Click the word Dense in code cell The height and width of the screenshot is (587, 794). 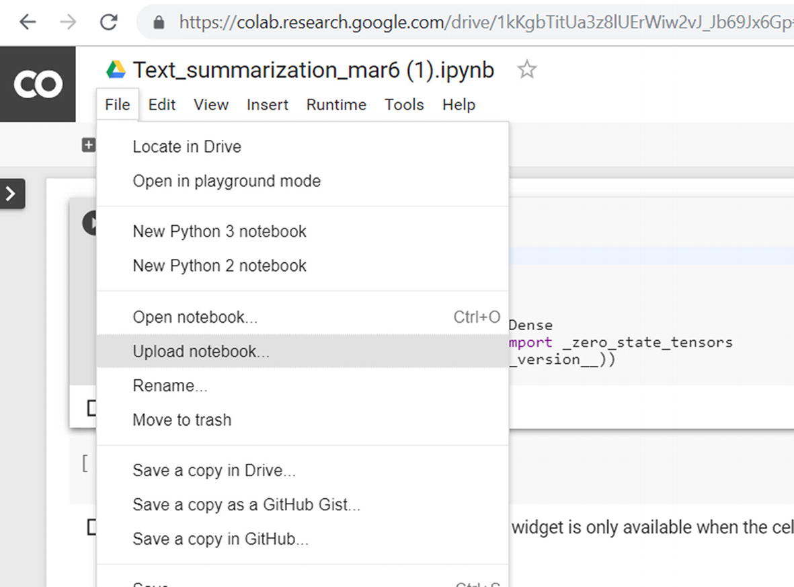(530, 325)
